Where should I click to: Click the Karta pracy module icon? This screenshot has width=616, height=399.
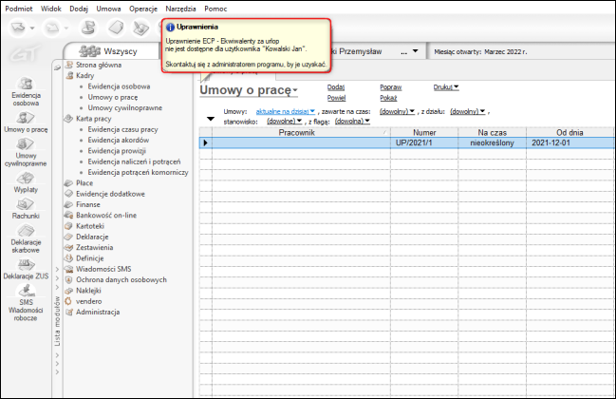[68, 119]
